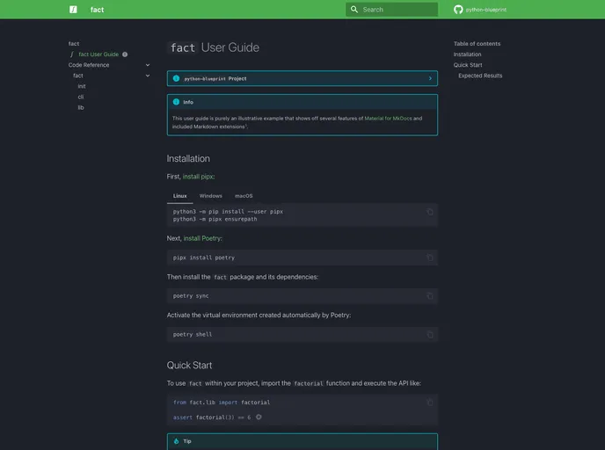Copy the 'poetry sync' command

click(430, 296)
